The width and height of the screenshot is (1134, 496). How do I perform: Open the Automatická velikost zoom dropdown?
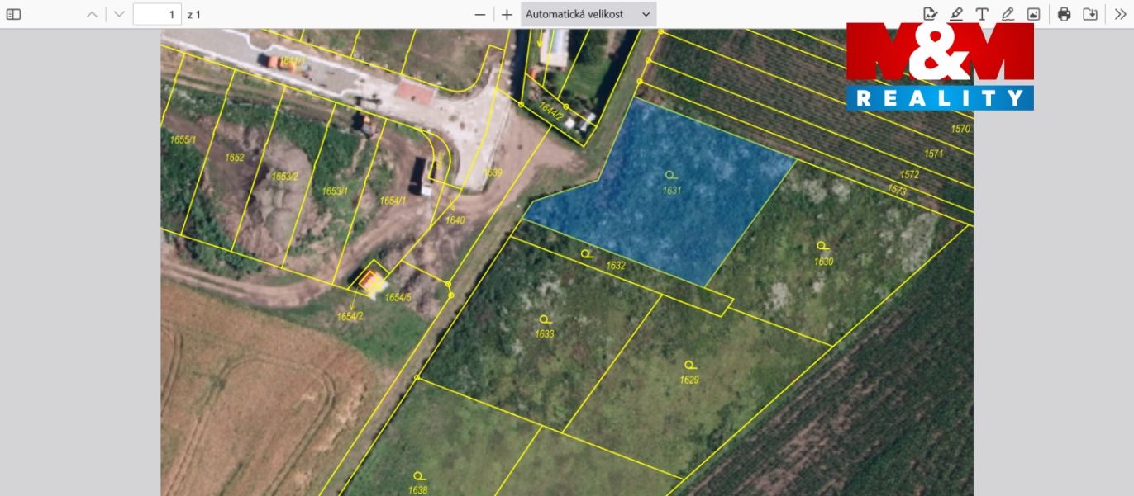pos(588,14)
